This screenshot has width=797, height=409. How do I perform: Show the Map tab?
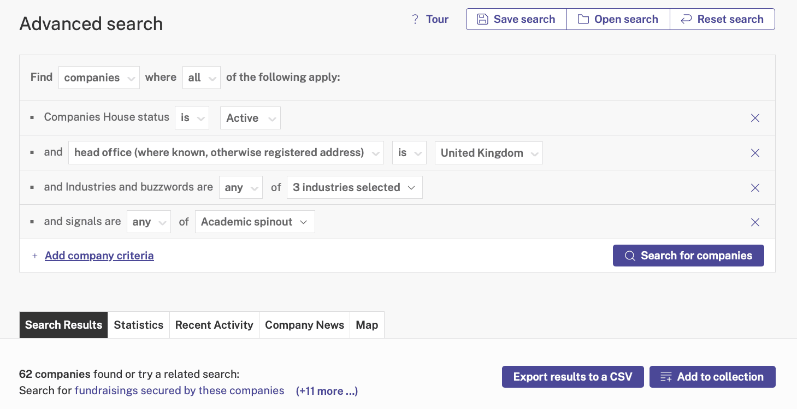point(367,325)
